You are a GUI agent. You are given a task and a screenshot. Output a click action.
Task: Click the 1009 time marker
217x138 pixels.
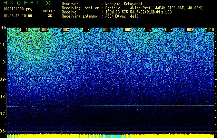(189, 30)
